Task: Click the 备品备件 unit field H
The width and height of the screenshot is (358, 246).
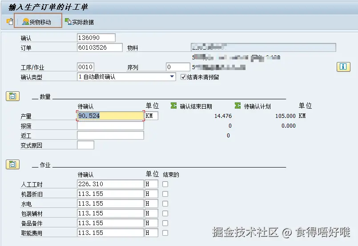Action: pos(151,223)
